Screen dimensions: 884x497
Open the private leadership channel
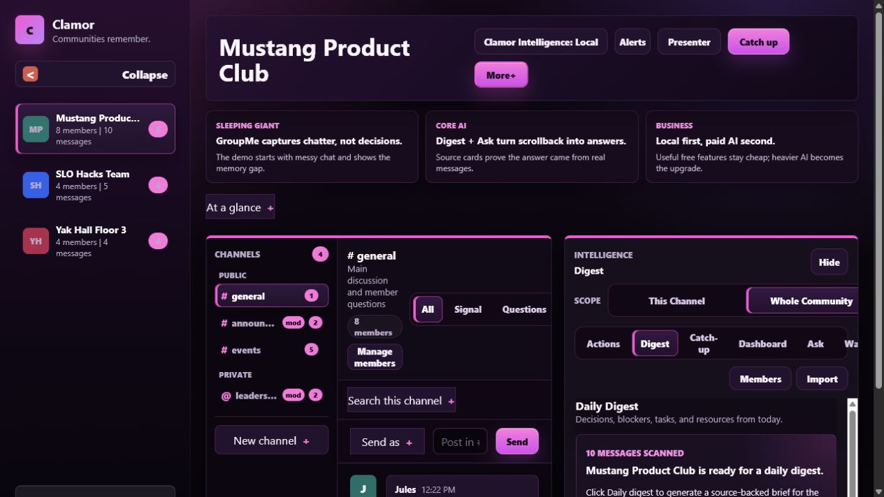(271, 395)
